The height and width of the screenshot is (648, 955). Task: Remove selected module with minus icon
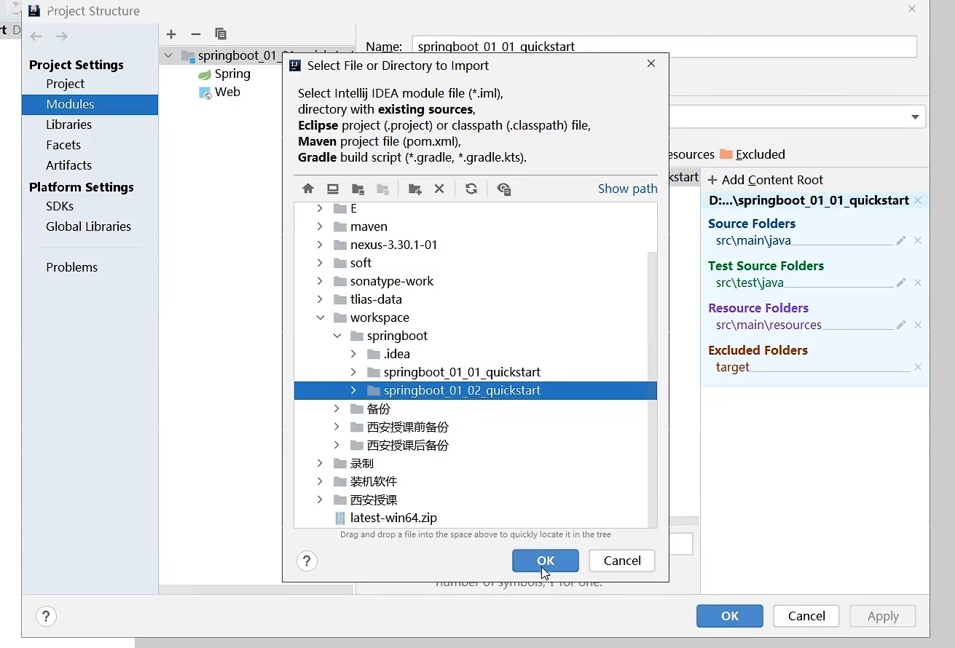[x=195, y=34]
